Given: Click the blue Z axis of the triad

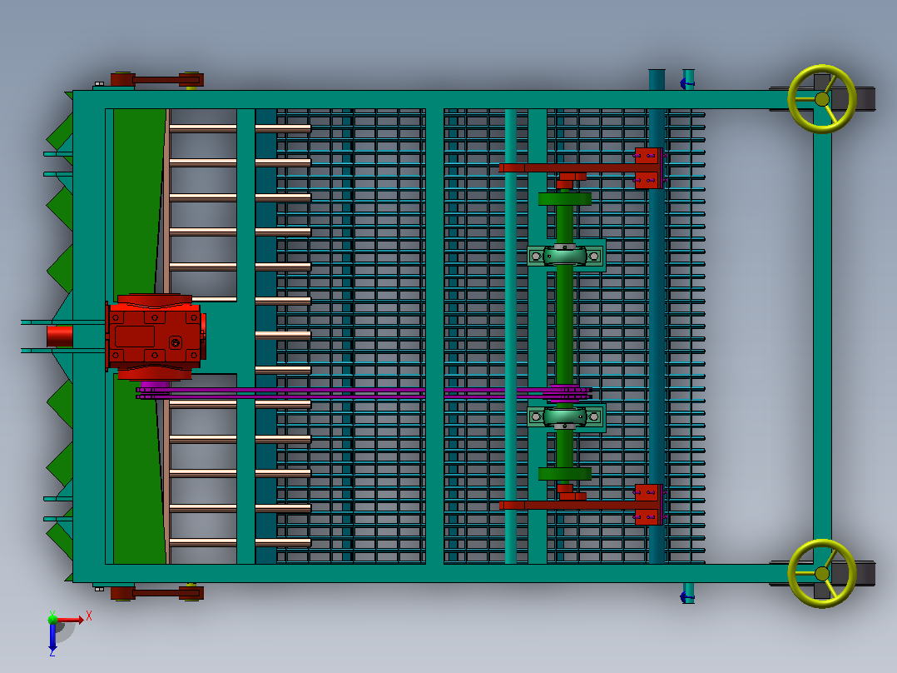Looking at the screenshot, I should point(52,637).
